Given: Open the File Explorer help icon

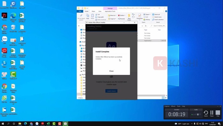Looking at the screenshot, I should 166,11.
